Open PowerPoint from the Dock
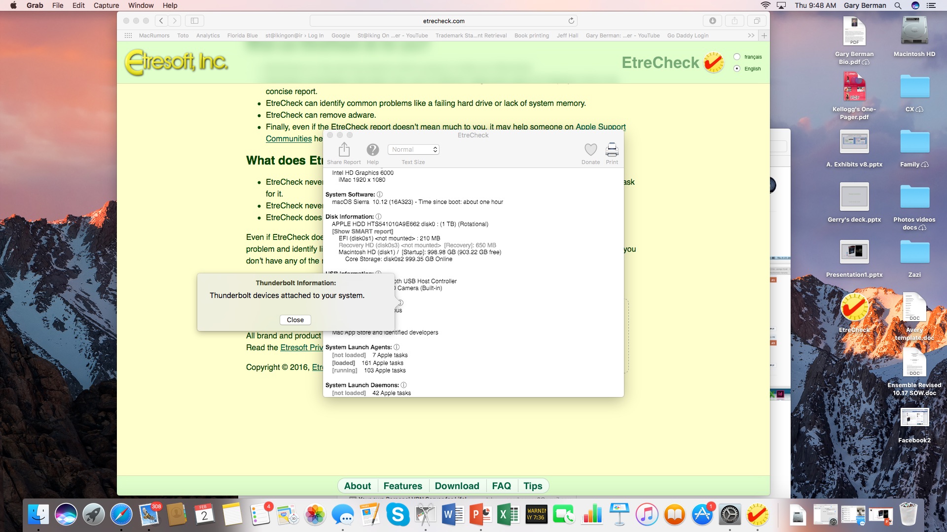The width and height of the screenshot is (947, 532). [x=480, y=515]
